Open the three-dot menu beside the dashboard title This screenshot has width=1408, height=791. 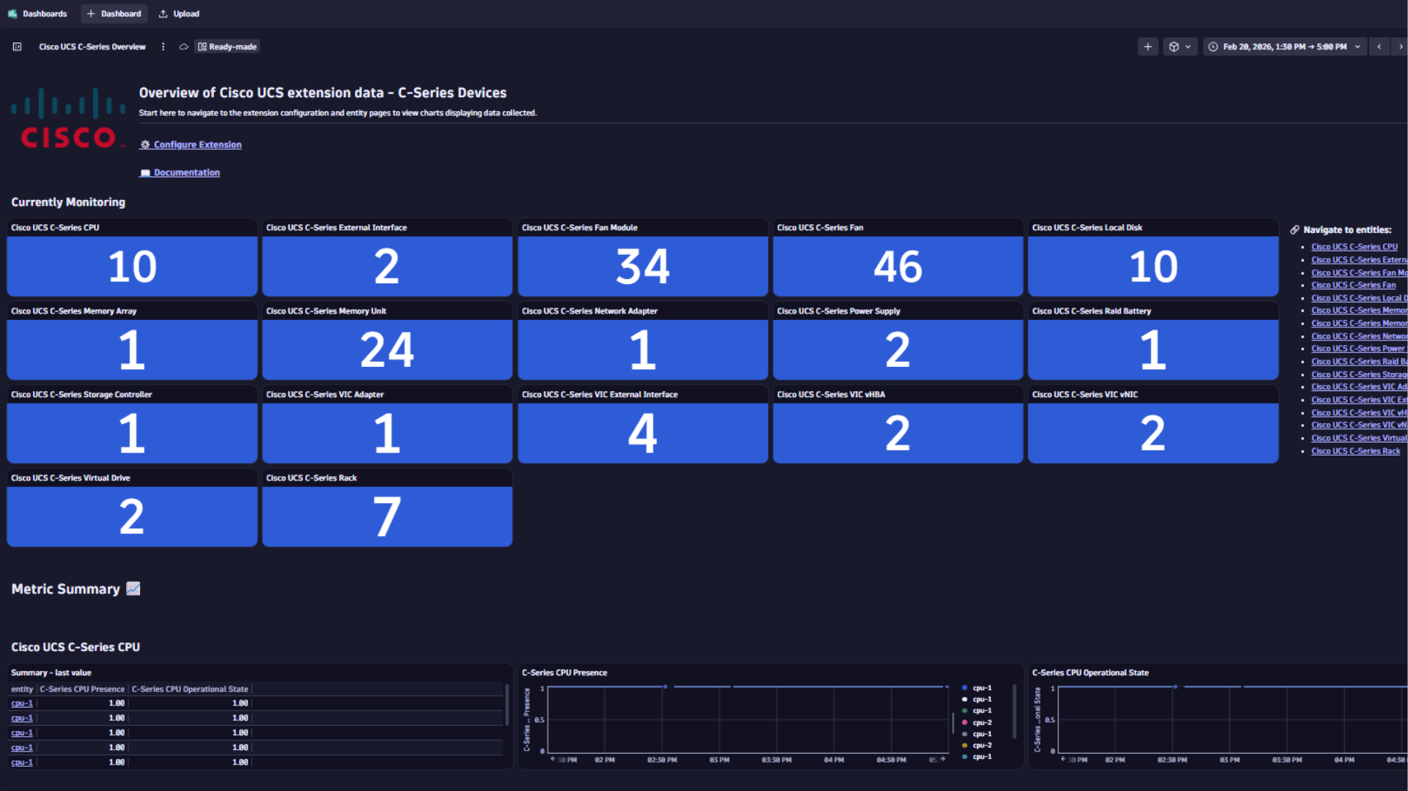pyautogui.click(x=163, y=46)
